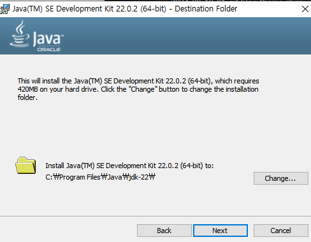The image size is (311, 242).
Task: Click the installer window title text
Action: point(125,9)
